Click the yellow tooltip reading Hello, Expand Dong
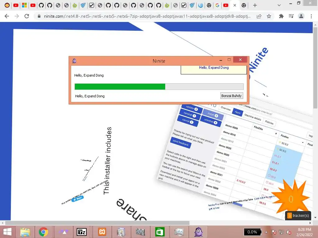 pos(214,69)
